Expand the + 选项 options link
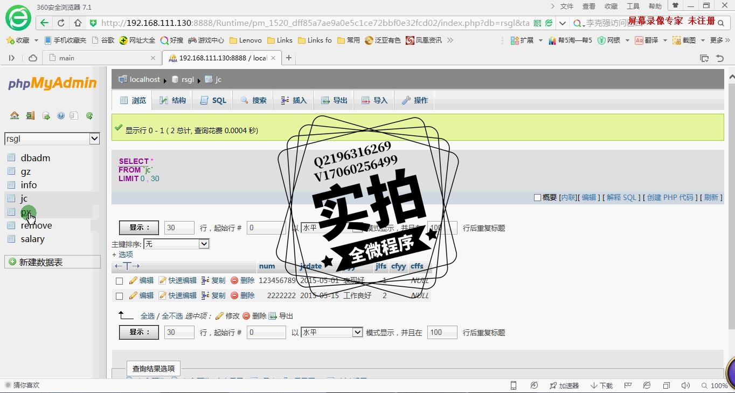735x393 pixels. click(x=122, y=254)
